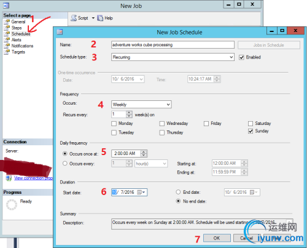Check the Thursday checkbox
This screenshot has width=307, height=248.
pos(162,133)
